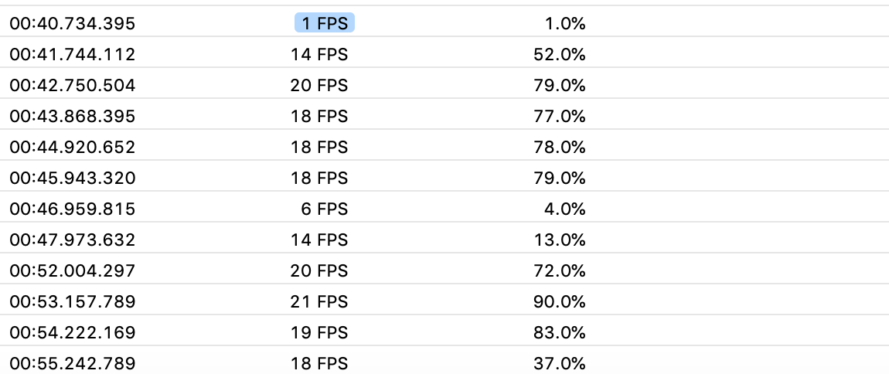This screenshot has width=889, height=374.
Task: Click the 13.0% utilization value
Action: pos(560,240)
